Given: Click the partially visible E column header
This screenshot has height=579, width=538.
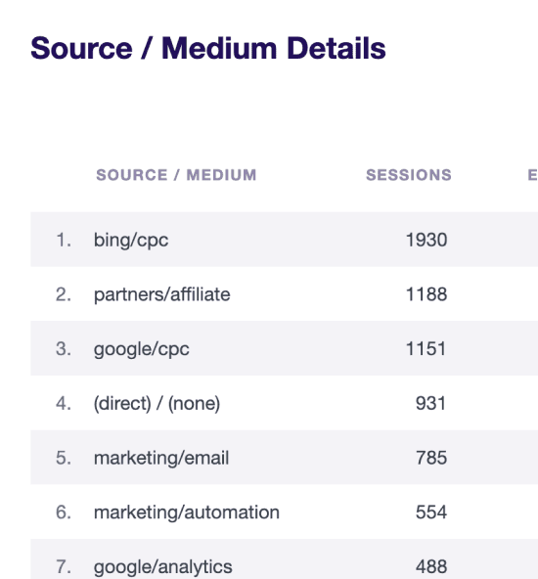Looking at the screenshot, I should 532,175.
